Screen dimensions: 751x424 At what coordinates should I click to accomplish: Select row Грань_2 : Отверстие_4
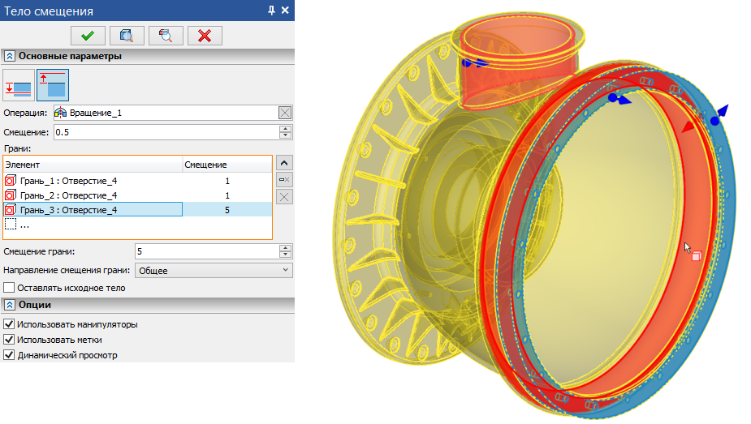[138, 195]
